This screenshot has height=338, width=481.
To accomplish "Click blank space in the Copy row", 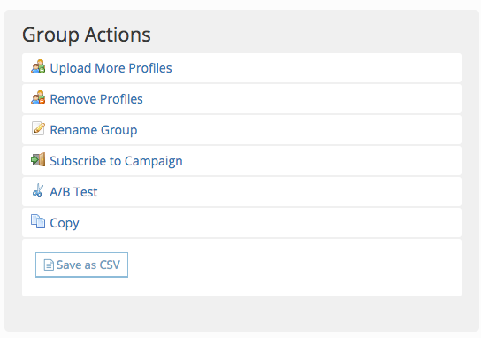I will [x=270, y=223].
